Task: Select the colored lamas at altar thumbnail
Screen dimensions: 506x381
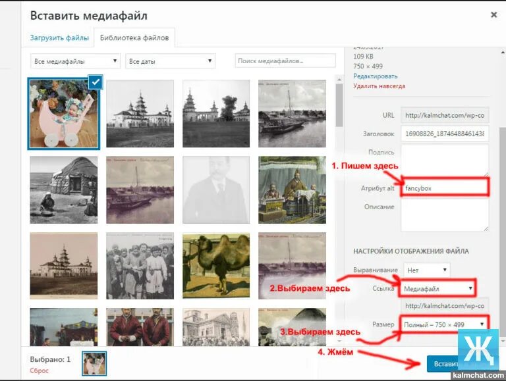Action: coord(292,190)
